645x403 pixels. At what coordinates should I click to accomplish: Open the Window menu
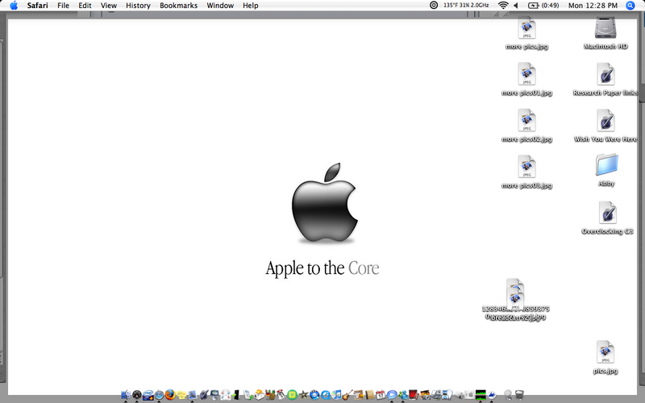[x=220, y=6]
